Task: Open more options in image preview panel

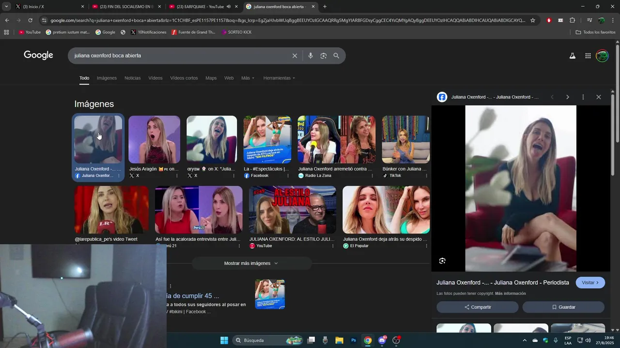Action: 583,97
